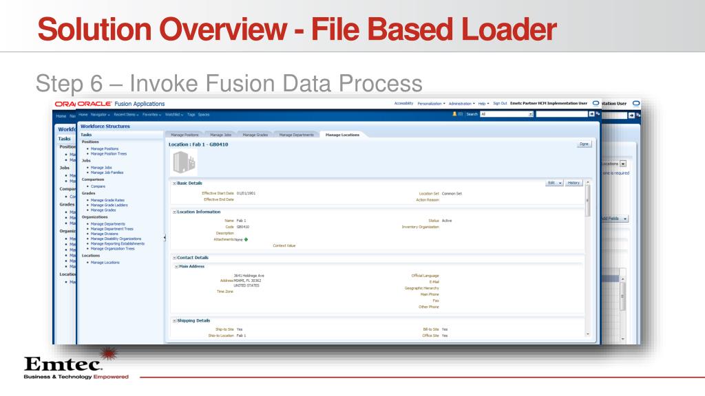Image resolution: width=705 pixels, height=396 pixels.
Task: Switch to the Manage Positions tab
Action: click(x=185, y=135)
